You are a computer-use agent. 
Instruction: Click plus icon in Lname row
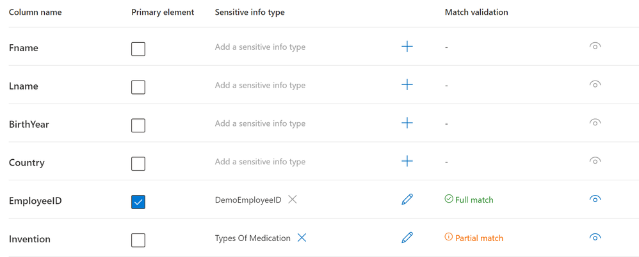click(x=407, y=85)
